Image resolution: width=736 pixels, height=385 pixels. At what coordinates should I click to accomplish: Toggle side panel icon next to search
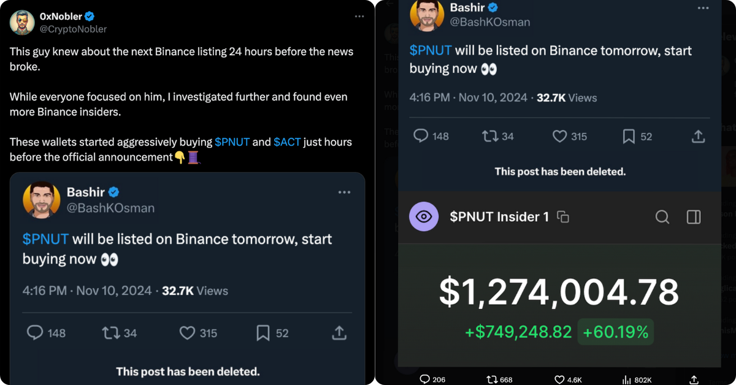coord(694,217)
